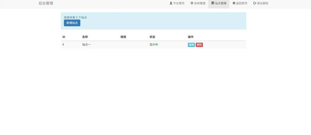Click the 操作 column header

[x=191, y=37]
